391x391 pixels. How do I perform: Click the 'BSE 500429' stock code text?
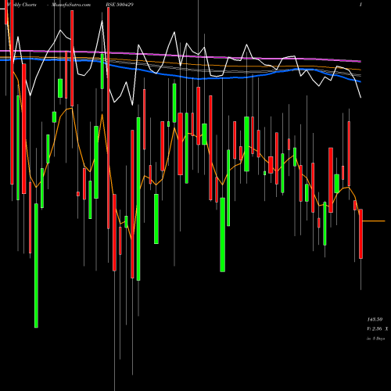[120, 5]
